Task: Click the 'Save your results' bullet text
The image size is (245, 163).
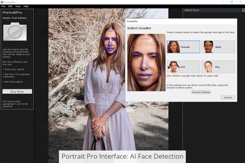Action: tap(14, 69)
